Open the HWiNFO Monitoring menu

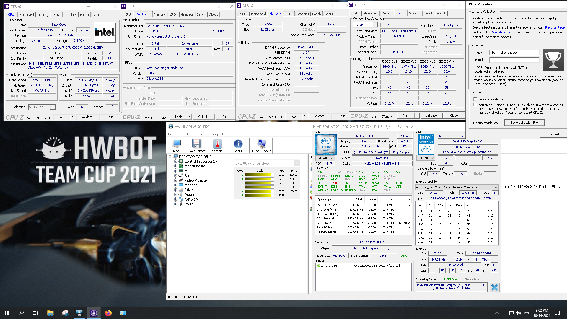(x=209, y=134)
